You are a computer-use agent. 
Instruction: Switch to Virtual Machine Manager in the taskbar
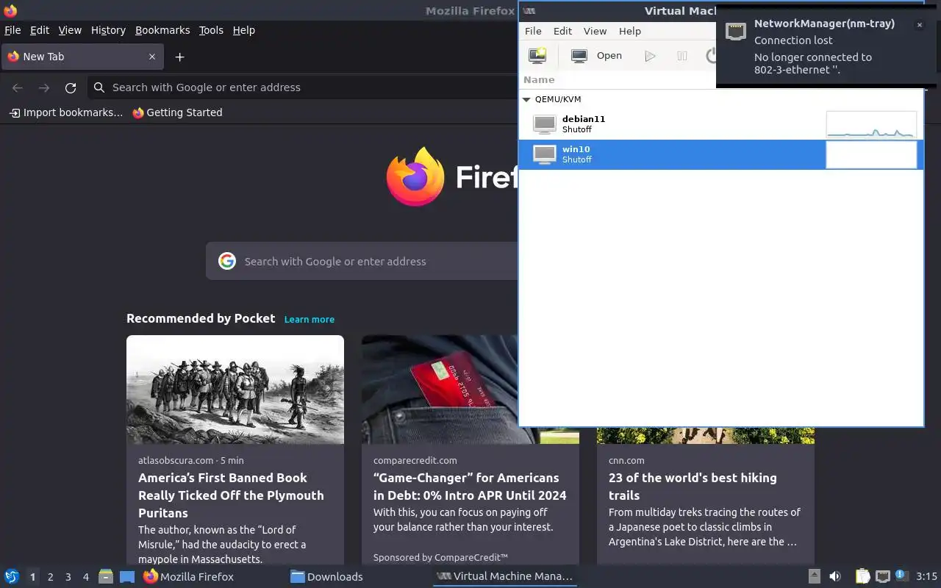coord(504,576)
